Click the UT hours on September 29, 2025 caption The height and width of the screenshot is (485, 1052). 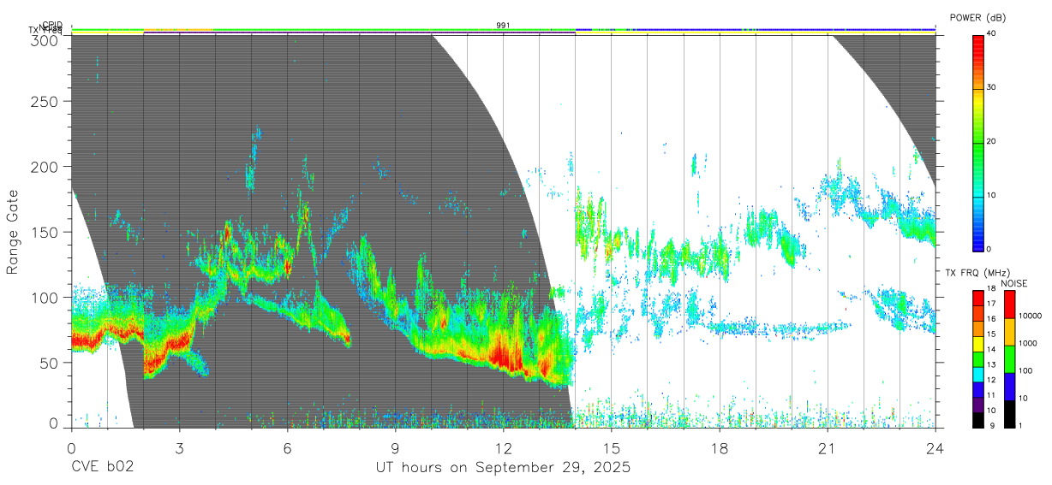coord(503,467)
